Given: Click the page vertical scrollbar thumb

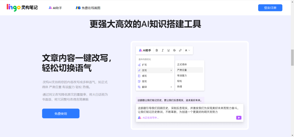Looking at the screenshot, I should 292,57.
